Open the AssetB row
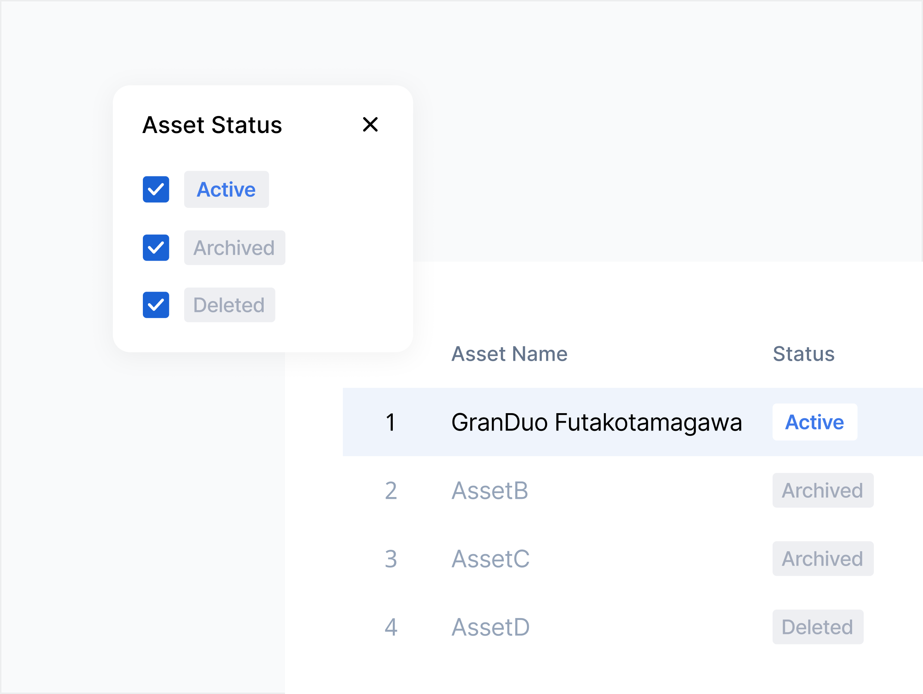 tap(490, 490)
